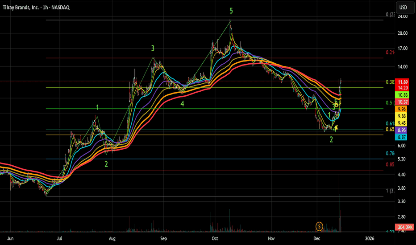This screenshot has height=245, width=416.
Task: Select the red 0.85 Fibonacci level label
Action: (x=390, y=164)
